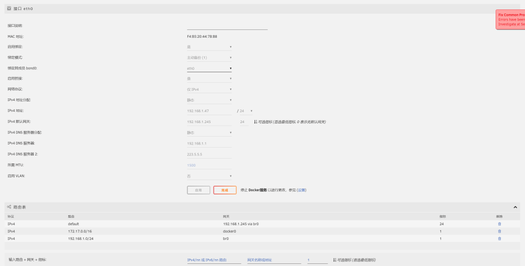Open the IPv4 DNS 服务器分配 dropdown
Viewport: 525px width, 266px height.
tap(209, 132)
